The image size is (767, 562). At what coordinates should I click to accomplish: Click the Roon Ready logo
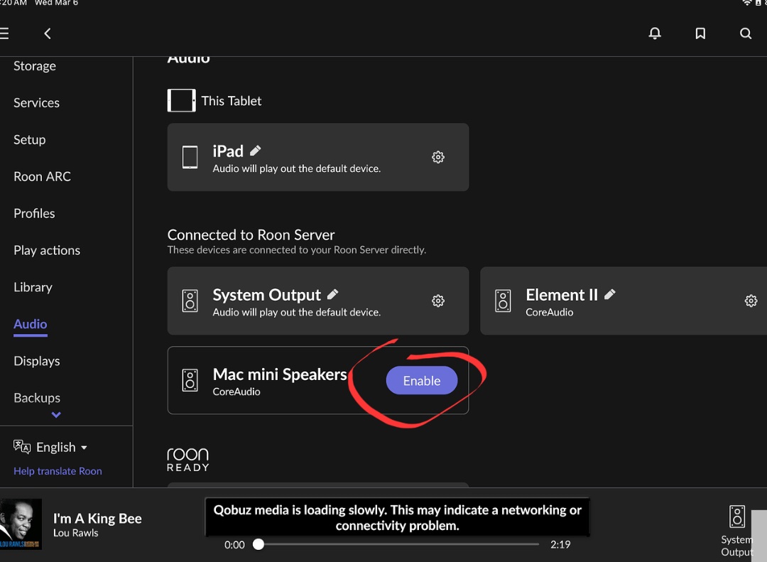click(x=187, y=460)
